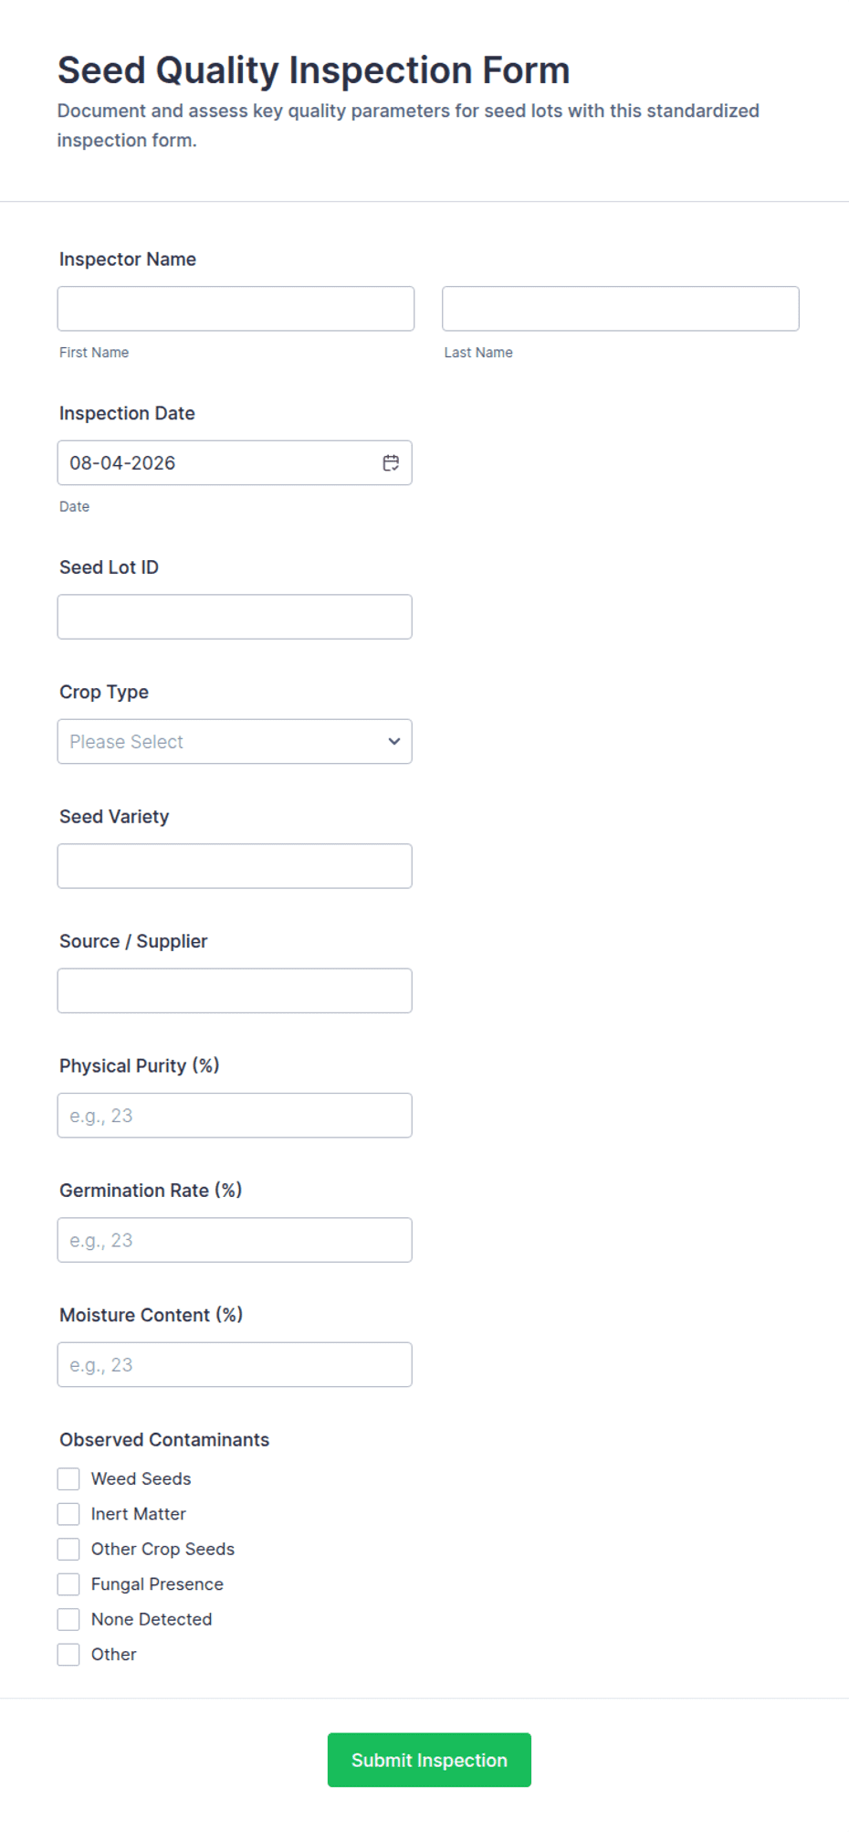Click the Physical Purity percentage field
Screen dimensions: 849x1832
[x=235, y=1116]
